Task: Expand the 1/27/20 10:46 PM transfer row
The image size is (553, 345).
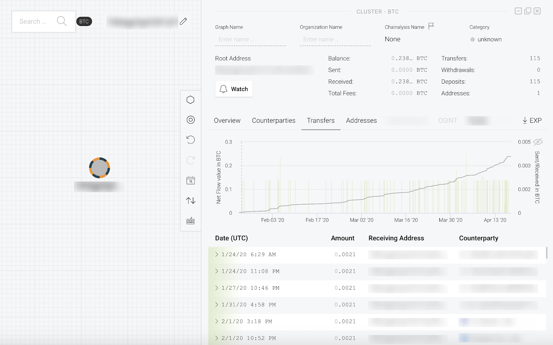Action: pyautogui.click(x=217, y=288)
